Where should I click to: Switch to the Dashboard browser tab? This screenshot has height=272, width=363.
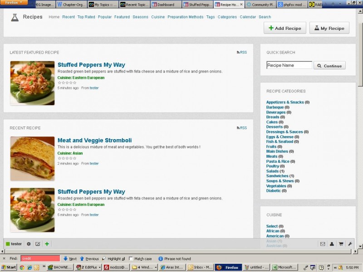click(x=166, y=5)
